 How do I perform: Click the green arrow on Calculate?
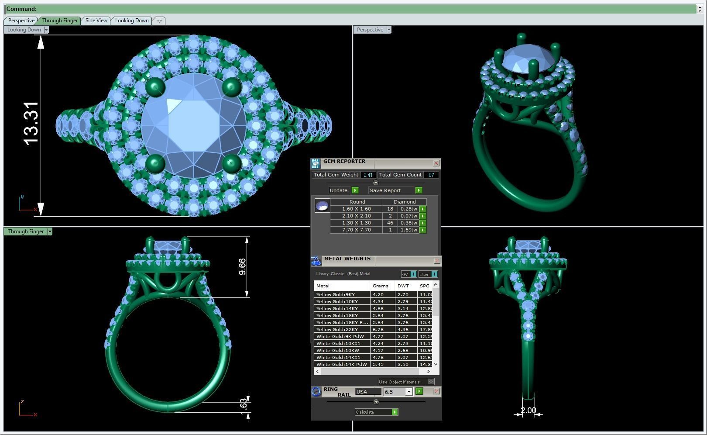pyautogui.click(x=395, y=412)
